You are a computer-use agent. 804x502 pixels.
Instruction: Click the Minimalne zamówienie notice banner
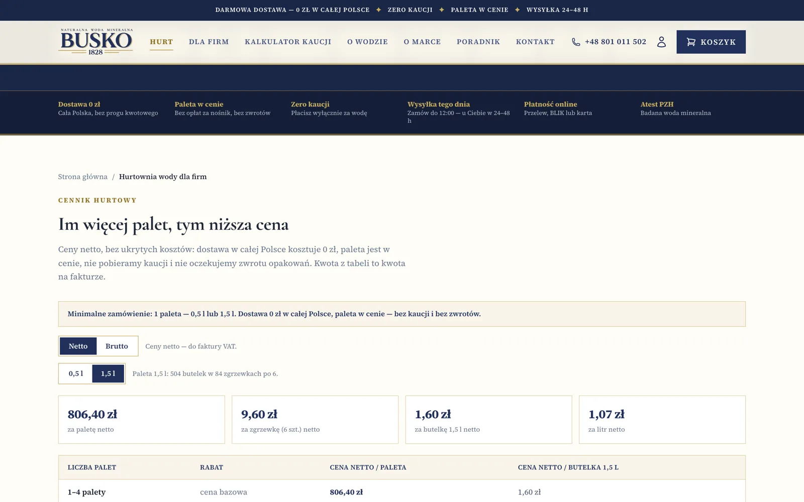coord(402,314)
